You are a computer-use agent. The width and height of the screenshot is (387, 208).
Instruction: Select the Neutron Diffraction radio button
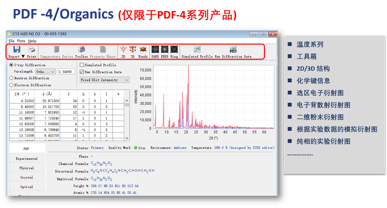click(11, 78)
